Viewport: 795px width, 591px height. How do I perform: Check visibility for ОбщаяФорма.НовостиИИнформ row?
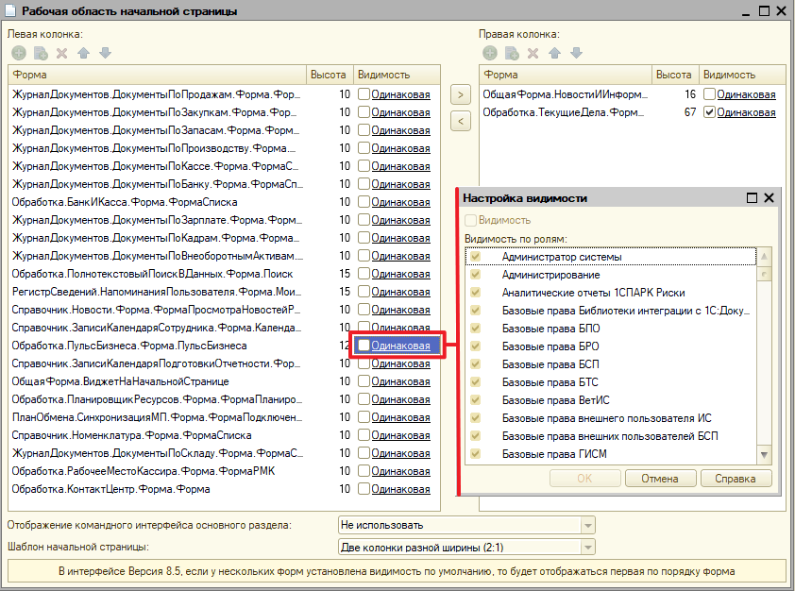point(709,94)
